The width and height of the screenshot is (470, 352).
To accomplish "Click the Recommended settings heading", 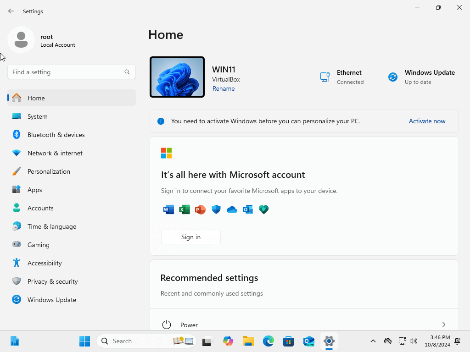I will point(209,278).
